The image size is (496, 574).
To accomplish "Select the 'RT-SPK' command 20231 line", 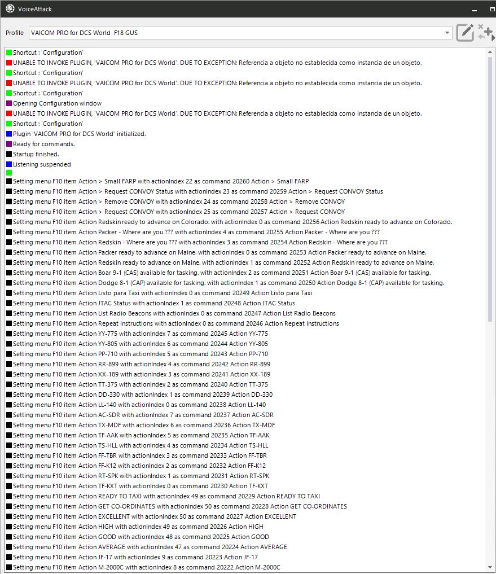I will 138,476.
